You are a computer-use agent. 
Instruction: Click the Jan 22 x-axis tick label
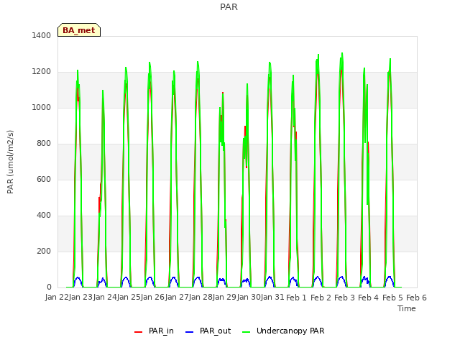pos(57,297)
